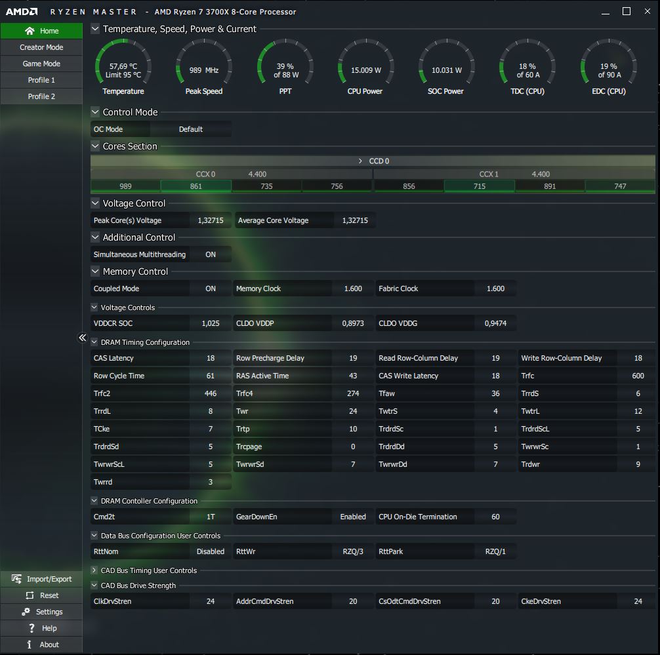
Task: Select core showing 715 MHz
Action: [x=480, y=186]
